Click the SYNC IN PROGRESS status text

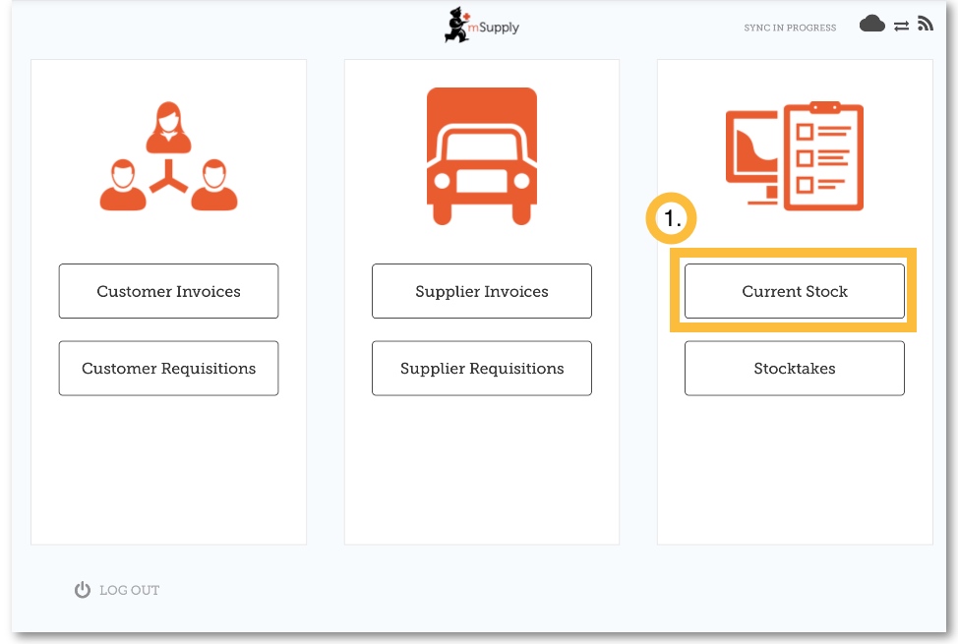[790, 28]
